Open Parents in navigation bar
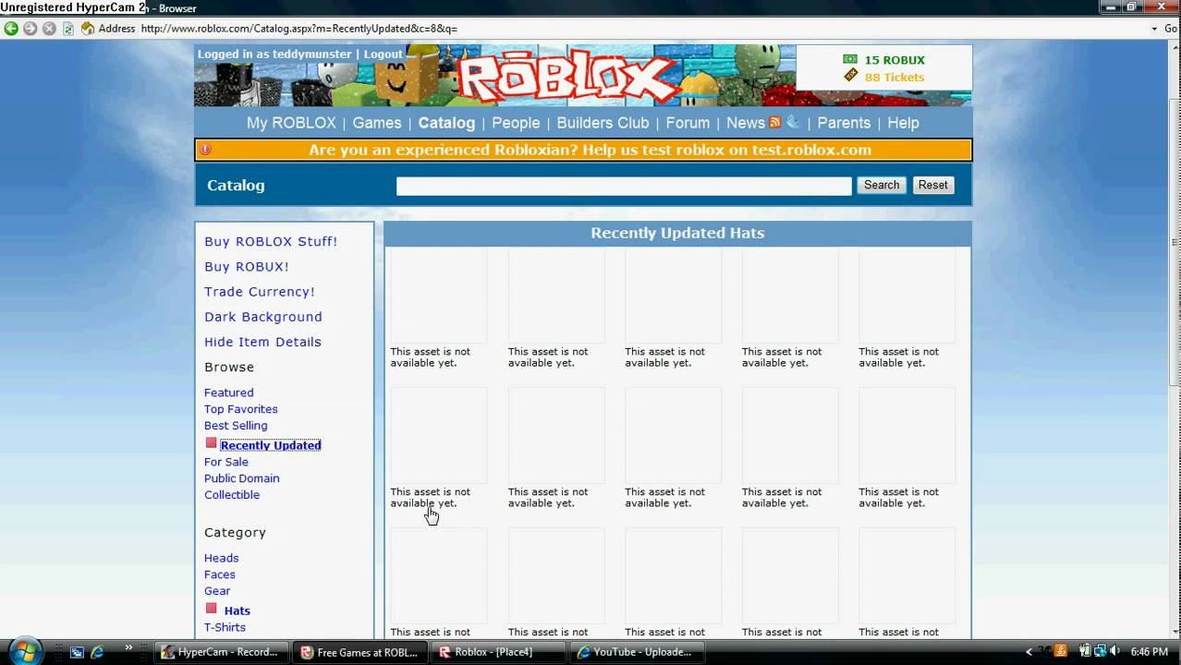Viewport: 1181px width, 665px height. pos(844,123)
